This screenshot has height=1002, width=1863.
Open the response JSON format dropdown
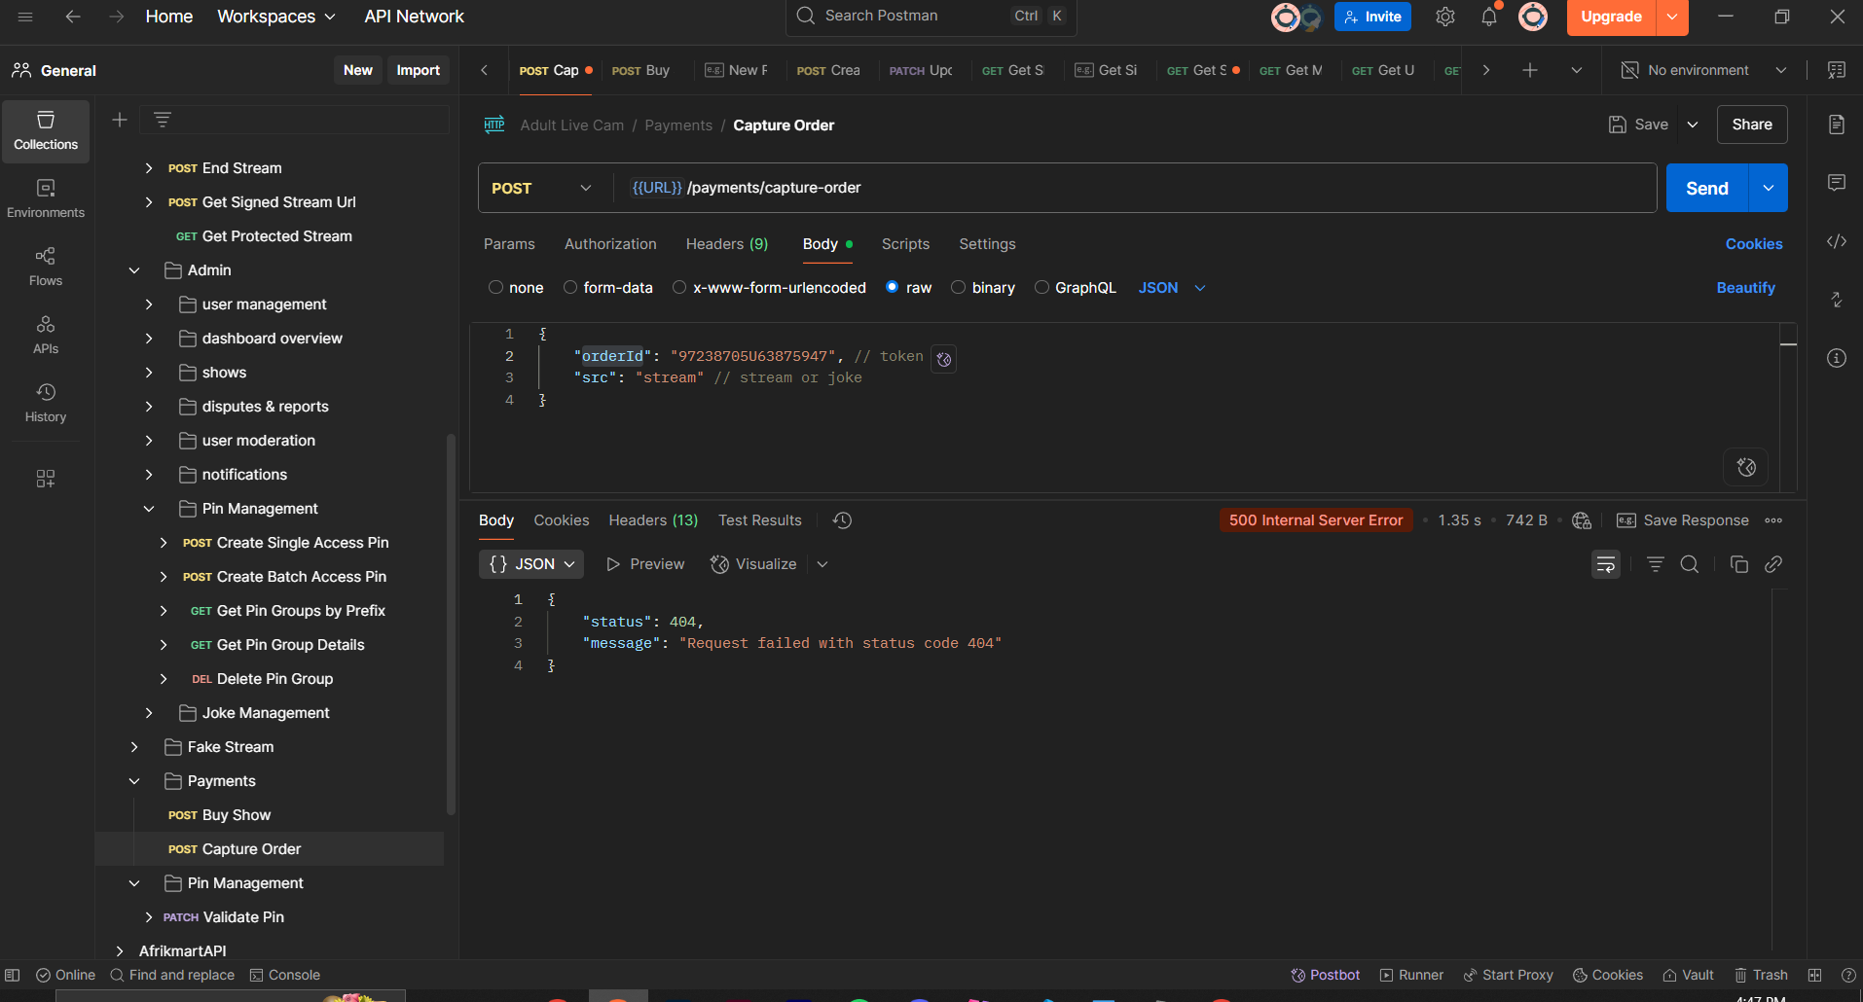(531, 564)
